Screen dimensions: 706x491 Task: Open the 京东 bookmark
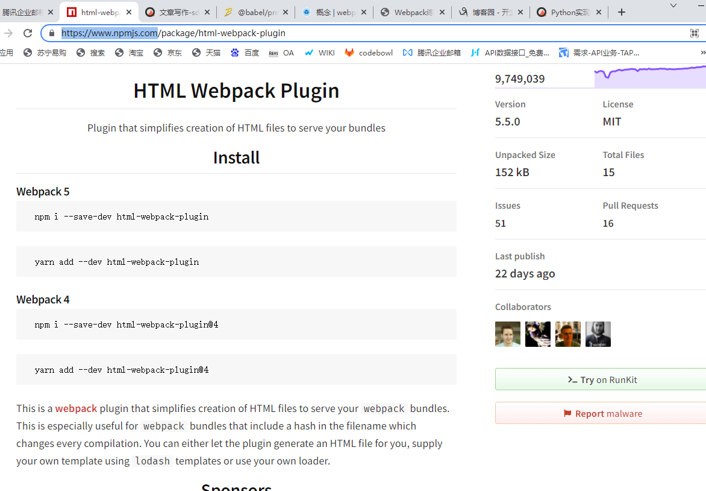[x=168, y=52]
